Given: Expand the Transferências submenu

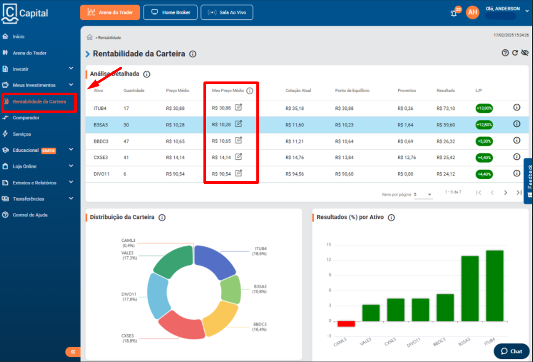Looking at the screenshot, I should 71,198.
